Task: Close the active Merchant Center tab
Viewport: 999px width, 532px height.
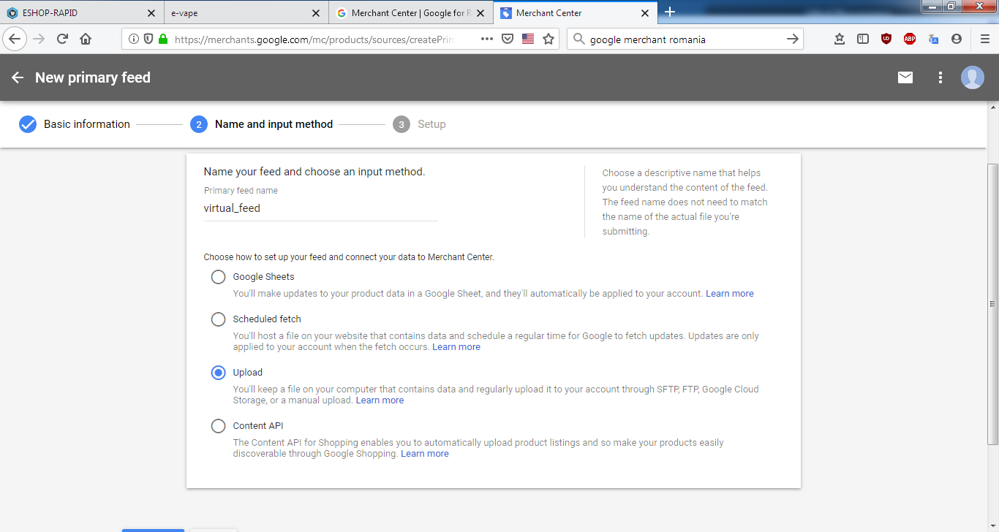Action: click(645, 13)
